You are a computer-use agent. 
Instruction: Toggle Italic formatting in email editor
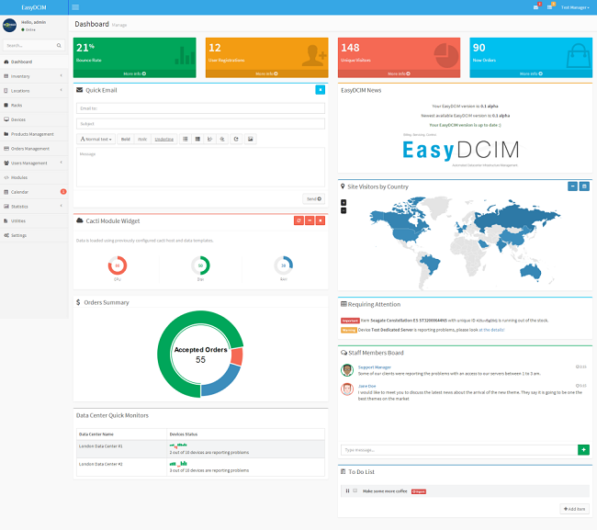[x=142, y=140]
